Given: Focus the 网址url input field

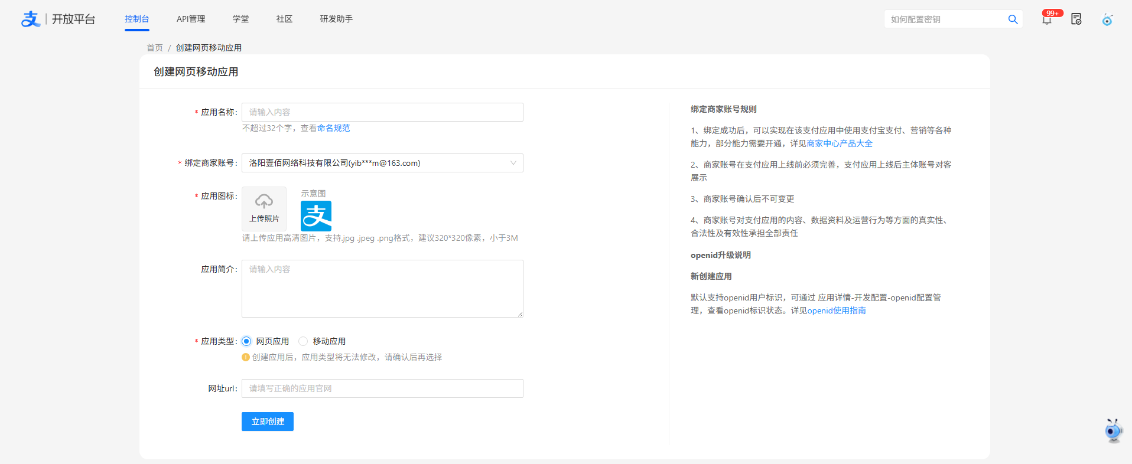Looking at the screenshot, I should tap(382, 388).
